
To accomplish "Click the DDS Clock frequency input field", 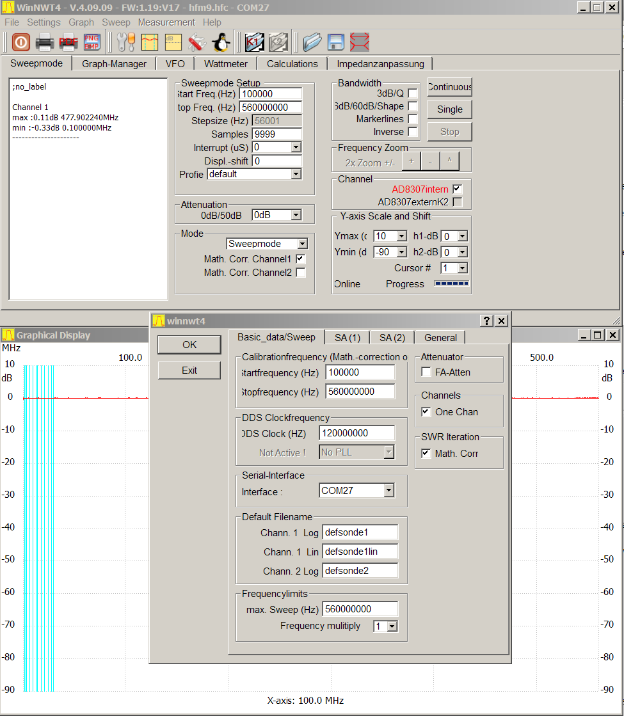I will pyautogui.click(x=356, y=433).
